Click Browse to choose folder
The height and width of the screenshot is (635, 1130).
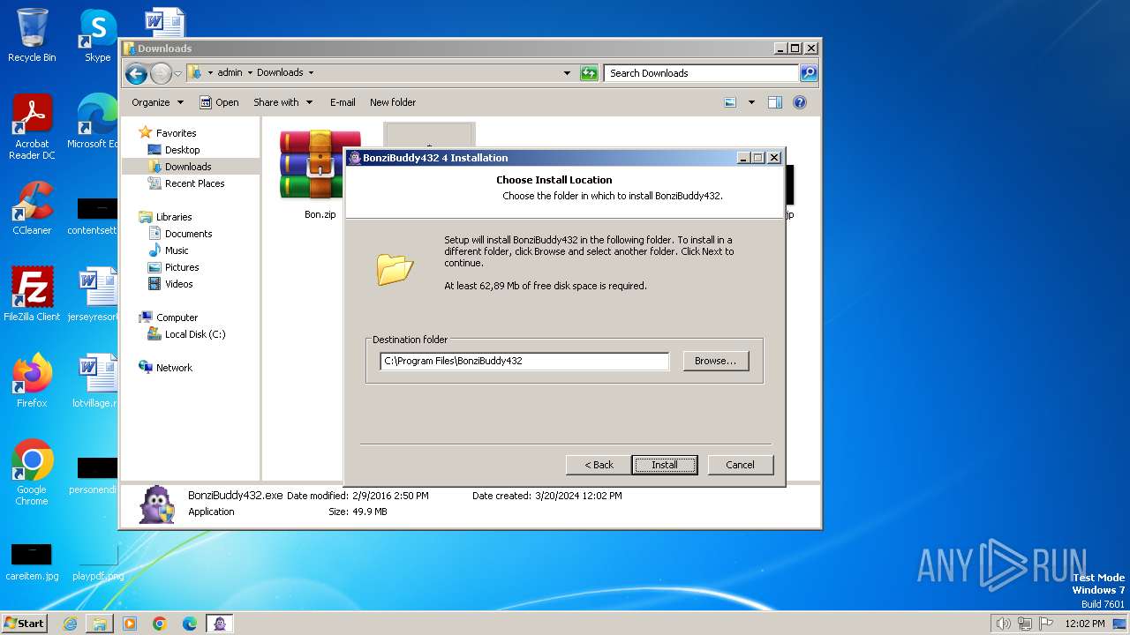pyautogui.click(x=715, y=361)
